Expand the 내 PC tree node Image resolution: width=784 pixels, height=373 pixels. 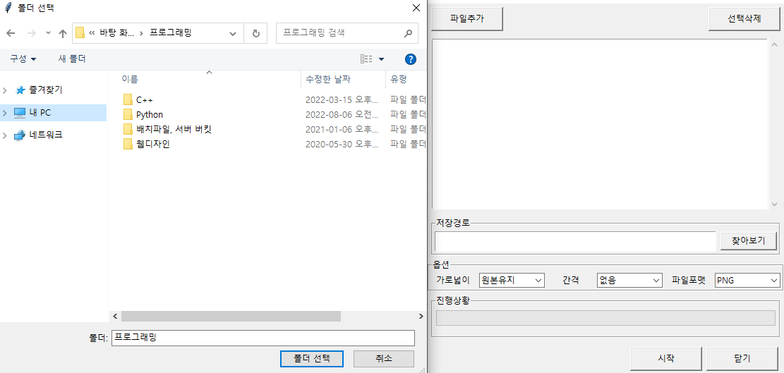5,113
